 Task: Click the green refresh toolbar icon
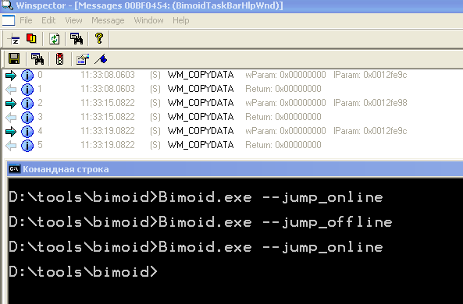pos(55,39)
